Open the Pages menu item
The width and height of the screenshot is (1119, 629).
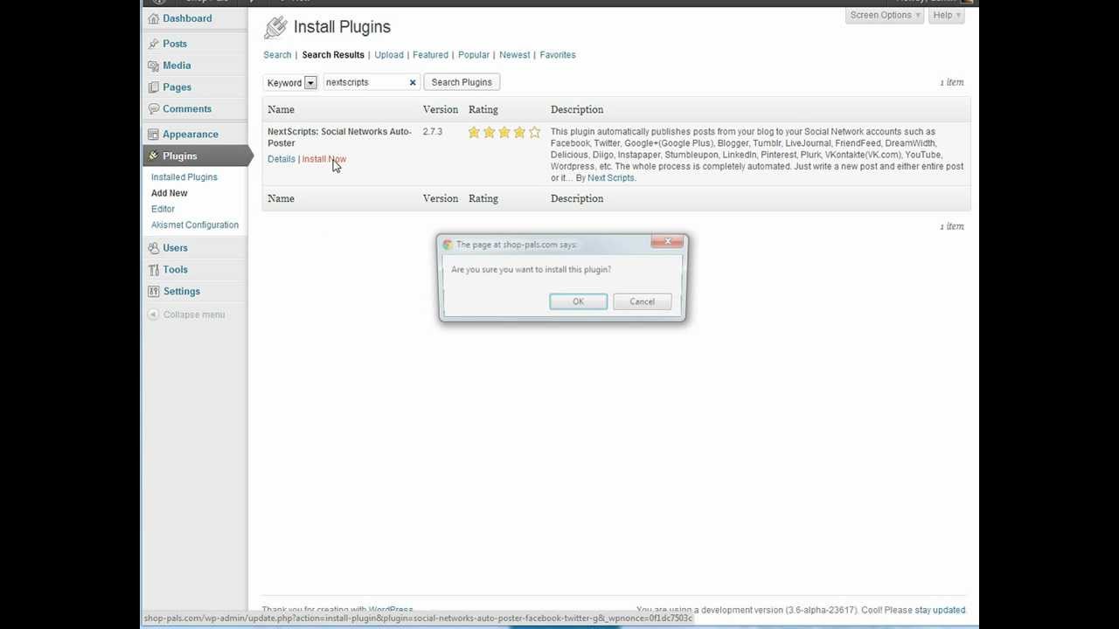177,87
